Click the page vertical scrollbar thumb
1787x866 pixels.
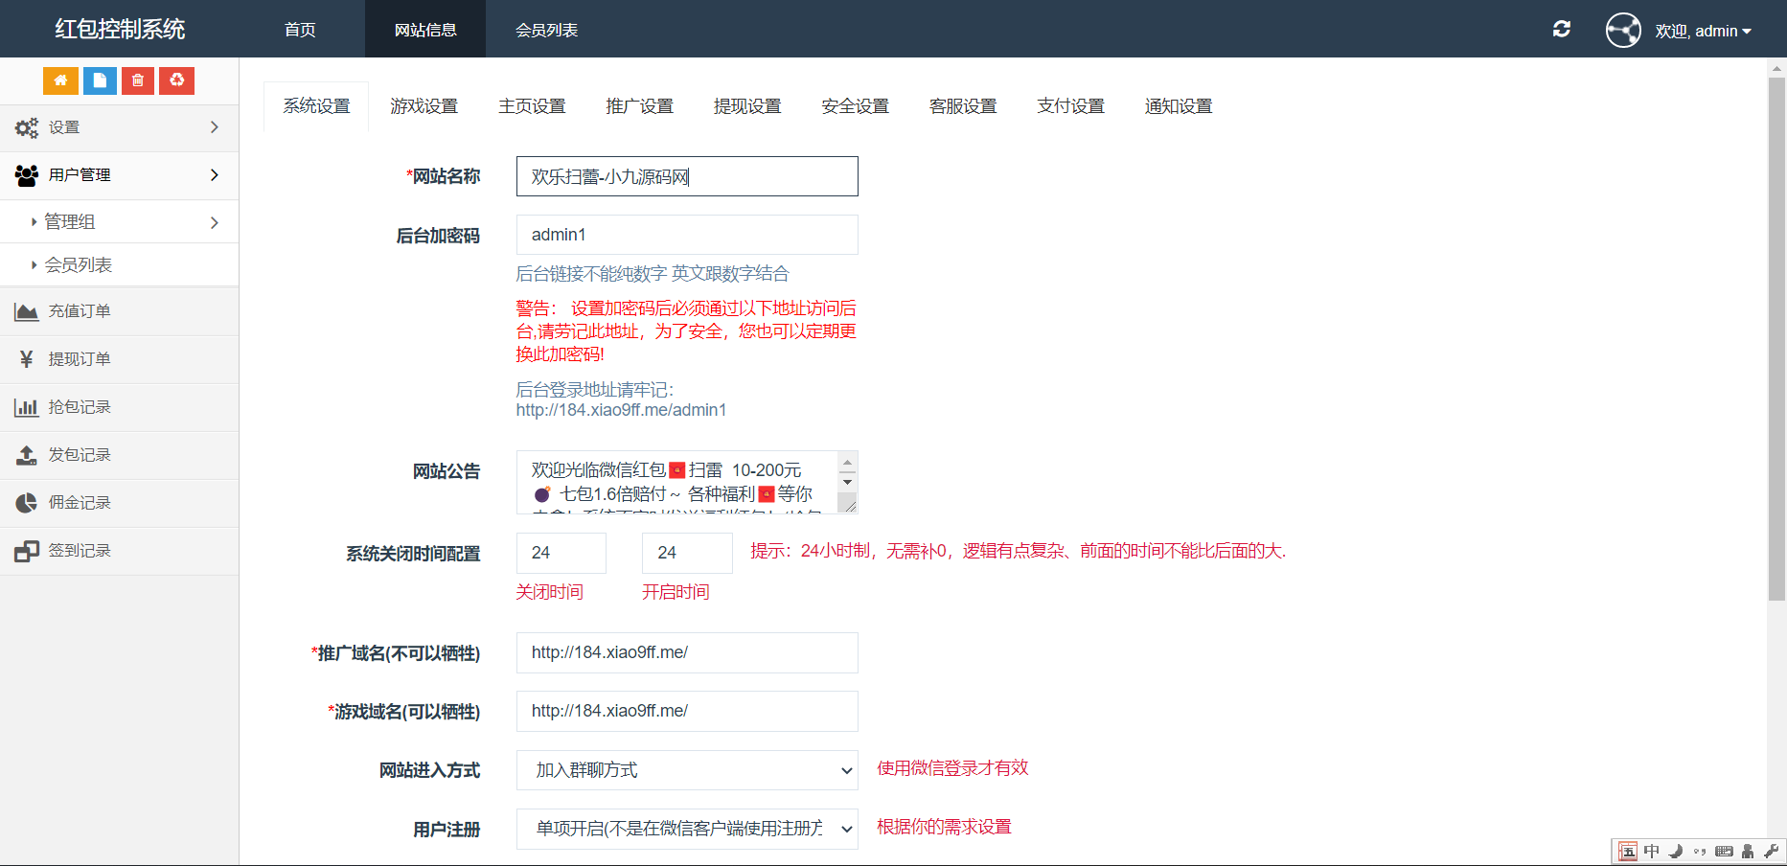[x=1777, y=339]
